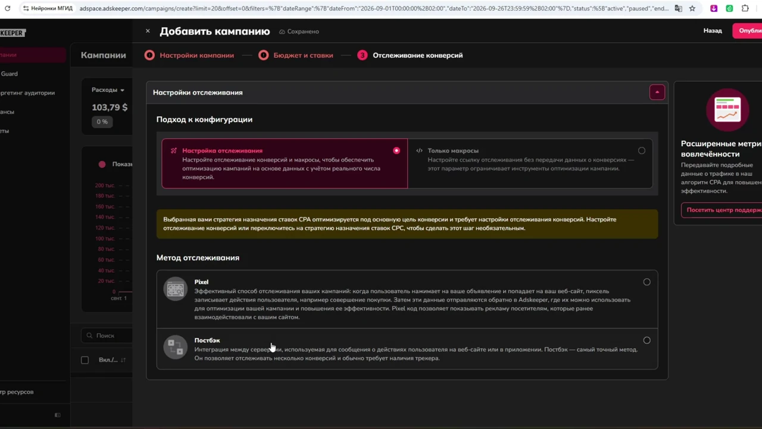Close the Добавить кампанию dialog with X
762x429 pixels.
click(x=148, y=31)
